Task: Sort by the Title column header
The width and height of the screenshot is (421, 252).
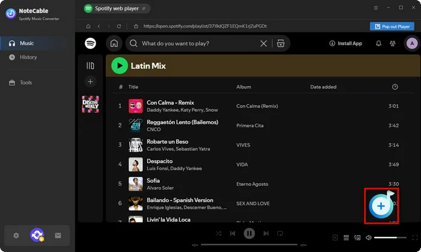Action: 133,87
